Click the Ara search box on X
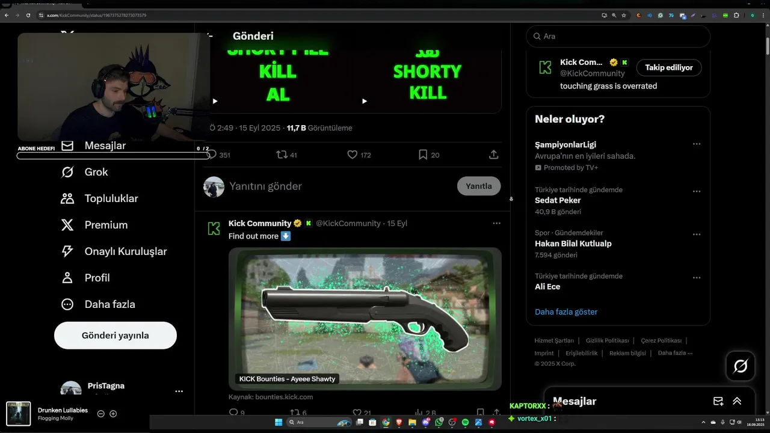 (618, 36)
